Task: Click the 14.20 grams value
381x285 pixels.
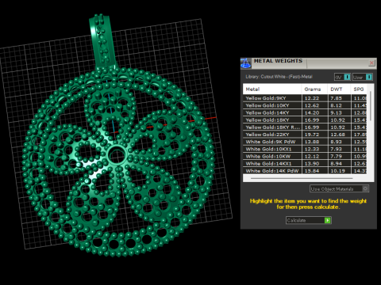Action: coord(312,112)
